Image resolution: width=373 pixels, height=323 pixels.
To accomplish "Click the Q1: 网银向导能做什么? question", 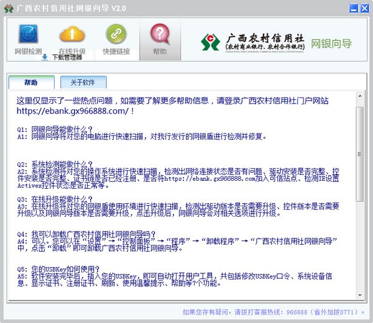I will pos(55,130).
